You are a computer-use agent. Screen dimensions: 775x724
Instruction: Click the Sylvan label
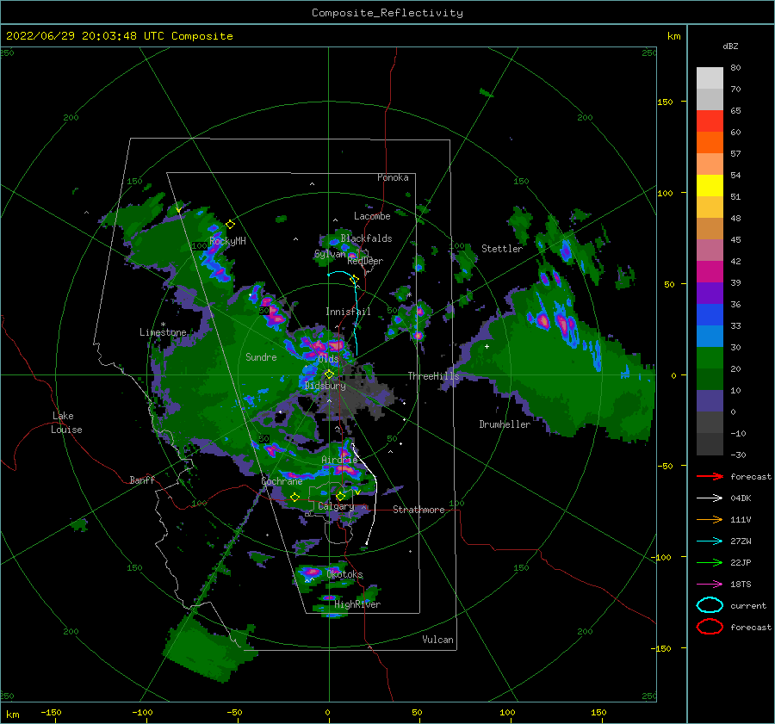330,254
